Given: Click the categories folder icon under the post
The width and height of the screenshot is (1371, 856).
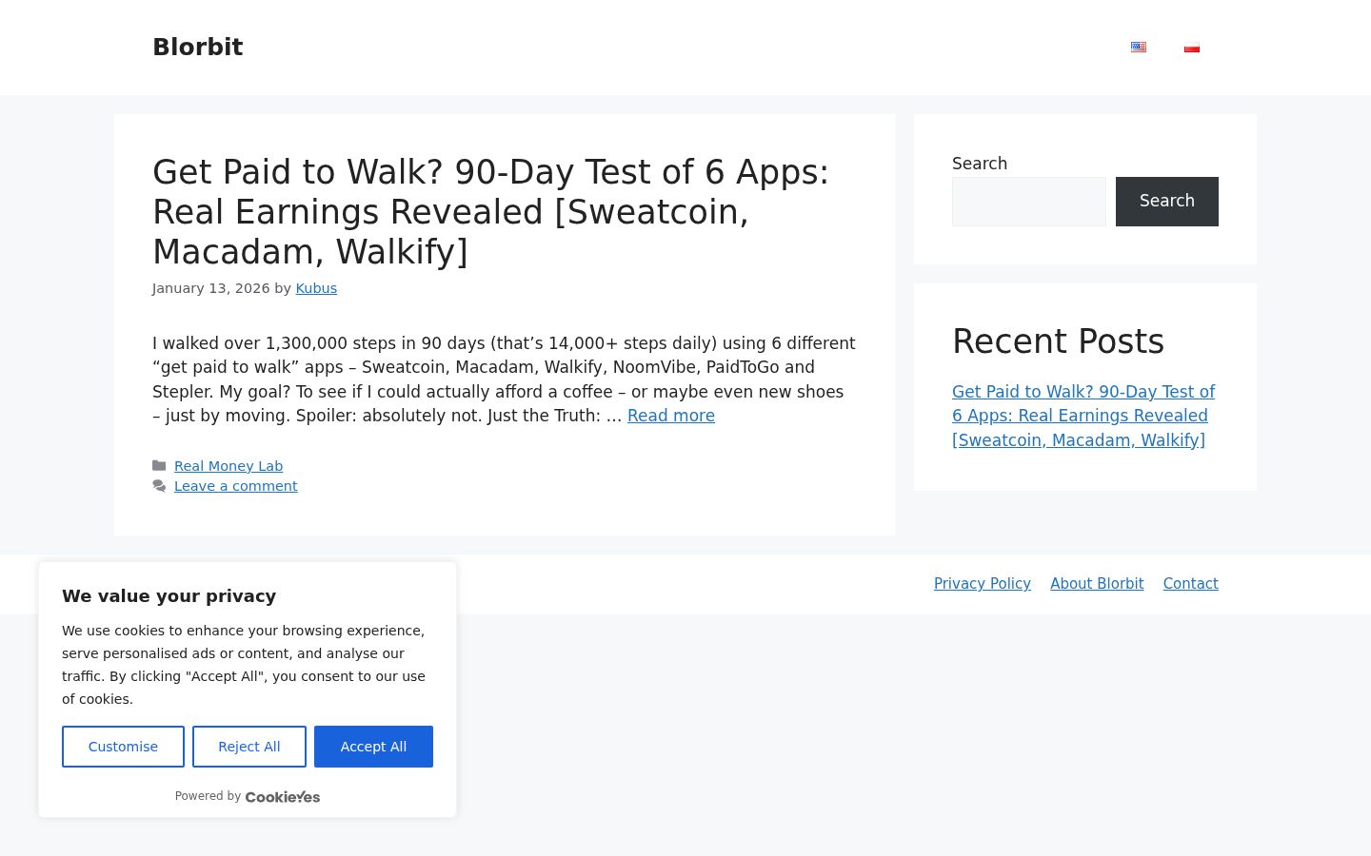Looking at the screenshot, I should click(x=159, y=466).
